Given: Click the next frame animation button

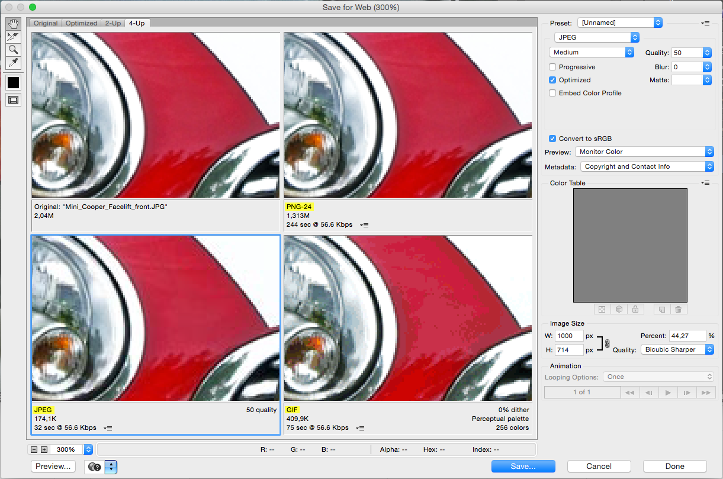Looking at the screenshot, I should tap(687, 392).
